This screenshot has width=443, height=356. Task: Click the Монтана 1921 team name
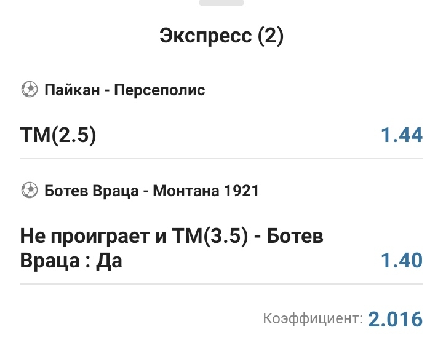point(206,191)
